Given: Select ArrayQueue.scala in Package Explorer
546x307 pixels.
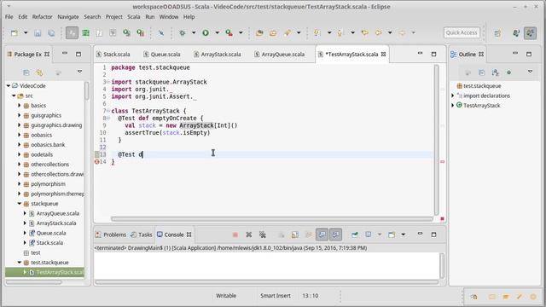Looking at the screenshot, I should (58, 213).
